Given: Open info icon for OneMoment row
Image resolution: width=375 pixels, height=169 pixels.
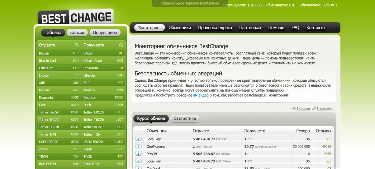Looking at the screenshot, I should (x=139, y=147).
